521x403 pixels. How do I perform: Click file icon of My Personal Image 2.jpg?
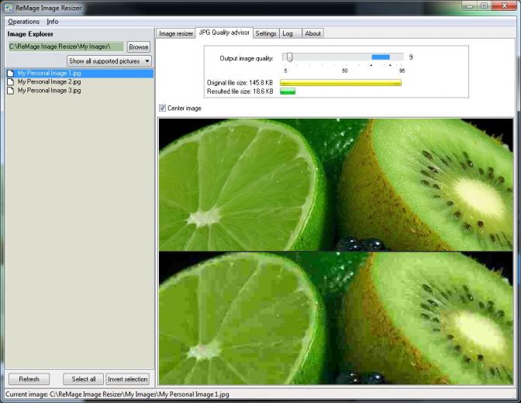[x=11, y=81]
